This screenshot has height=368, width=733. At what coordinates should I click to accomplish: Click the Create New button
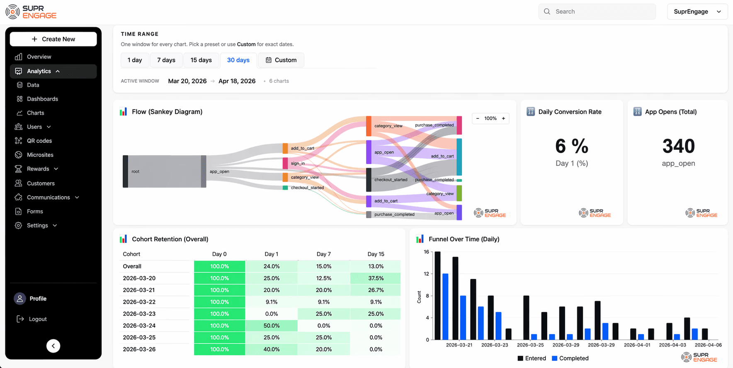[x=53, y=39]
